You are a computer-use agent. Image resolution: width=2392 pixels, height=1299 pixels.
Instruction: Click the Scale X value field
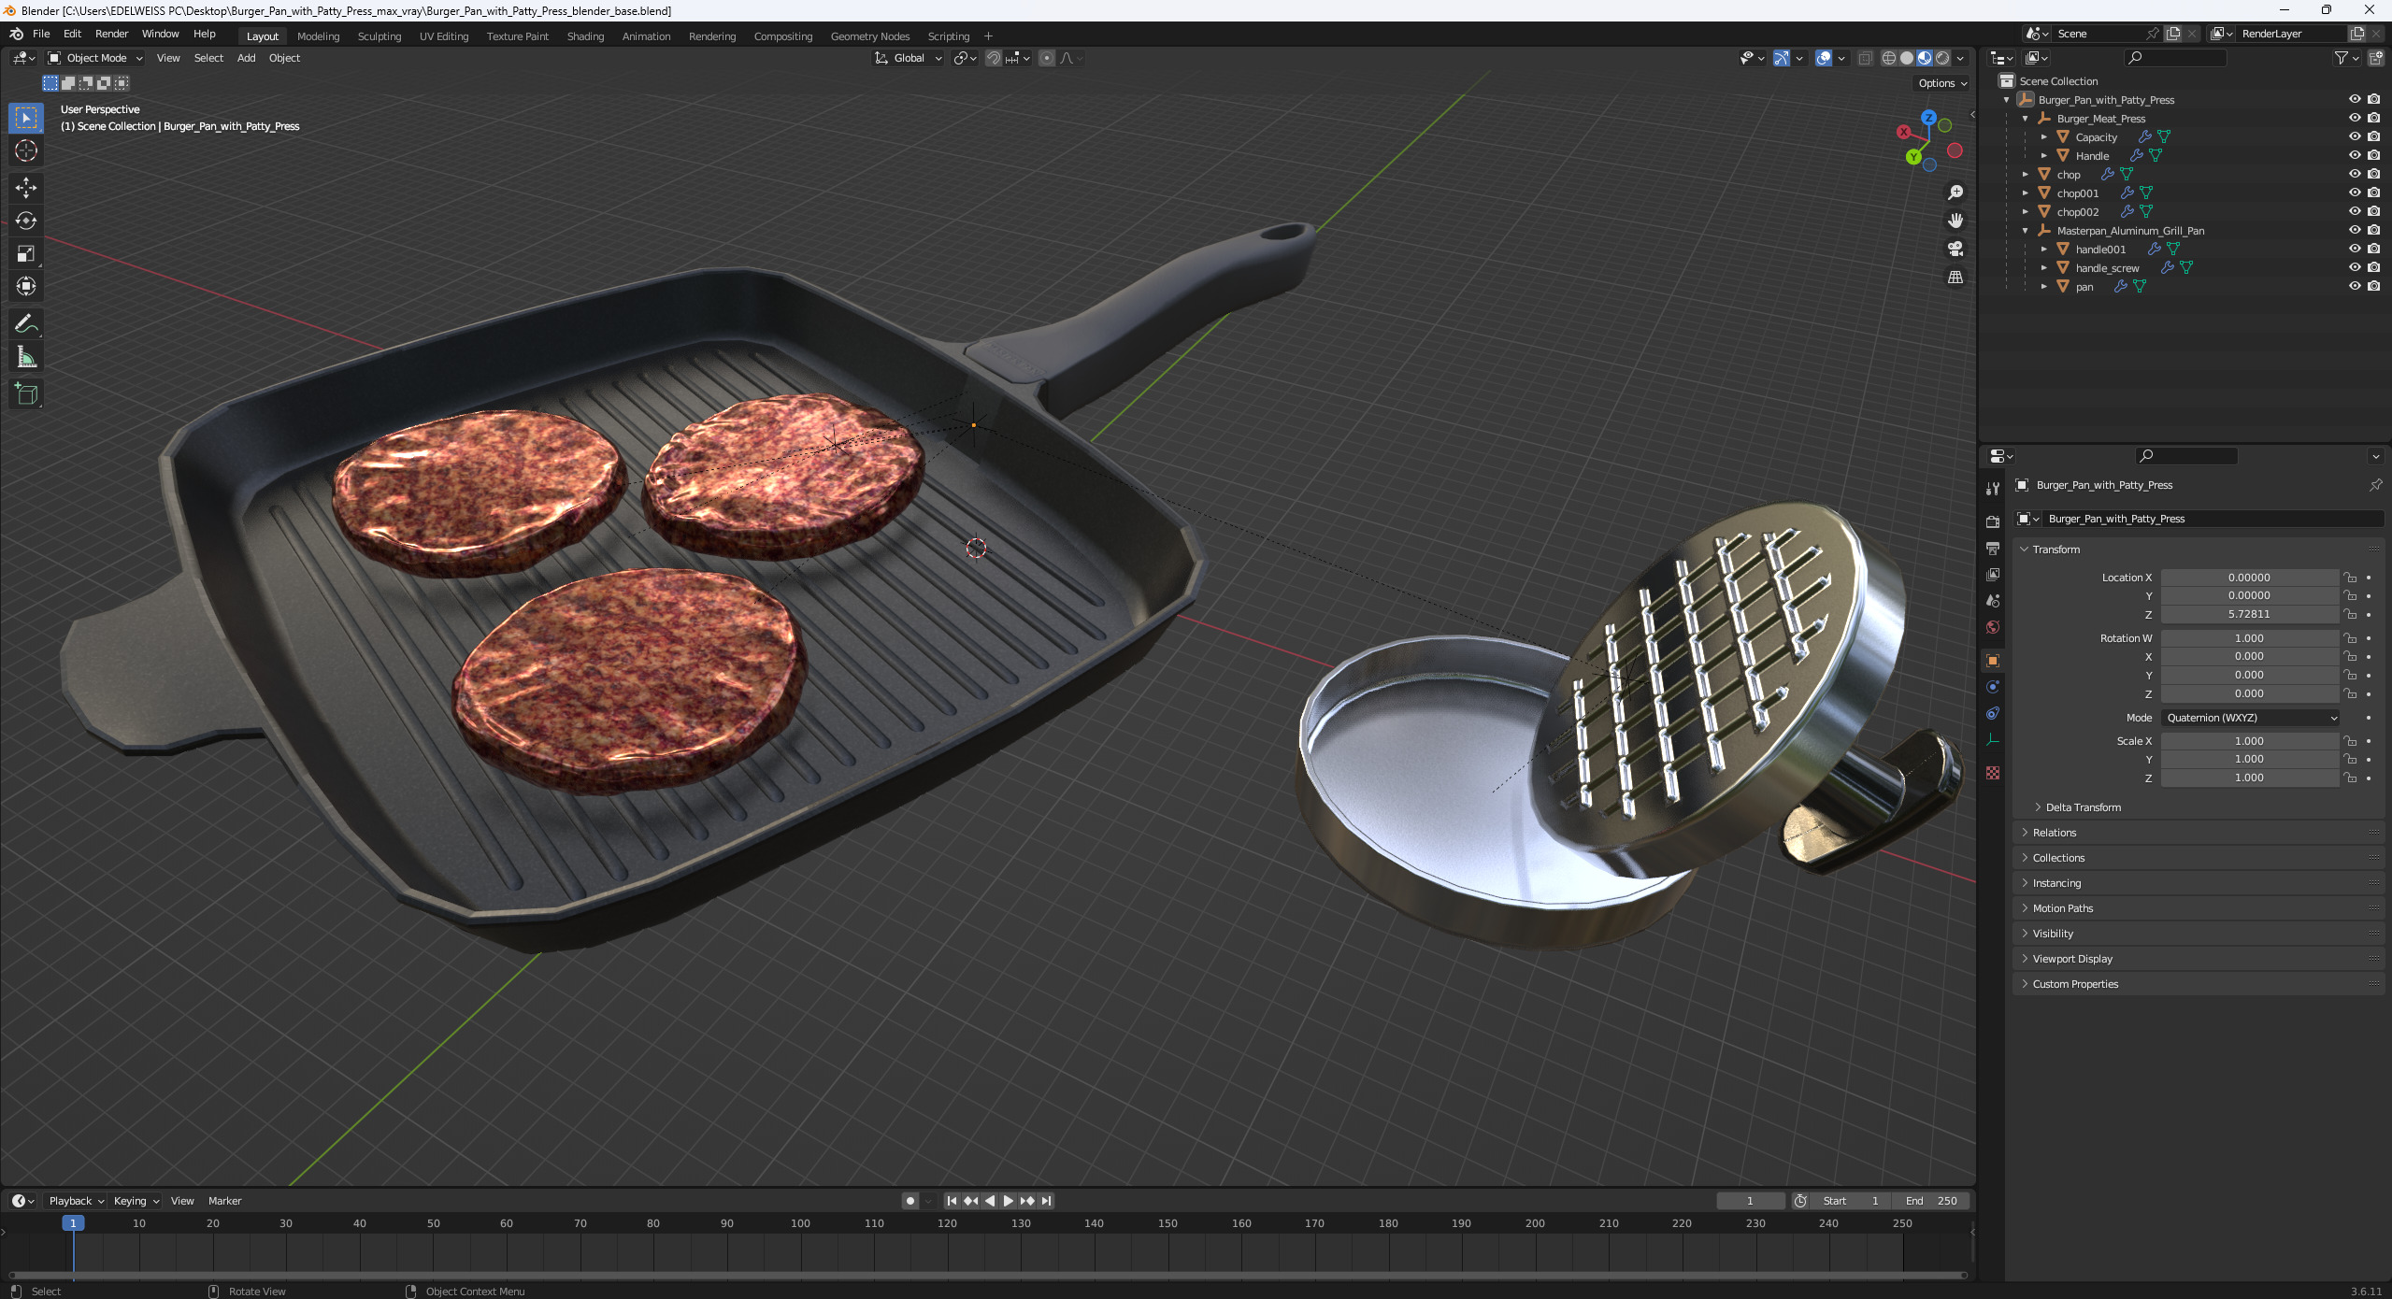(2249, 741)
